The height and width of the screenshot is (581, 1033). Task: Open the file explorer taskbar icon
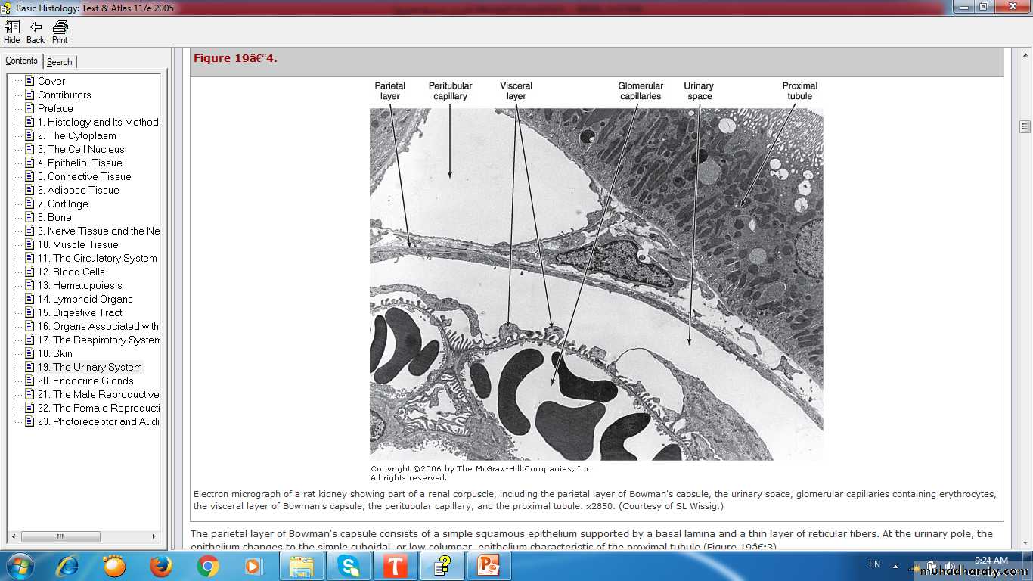pos(301,566)
